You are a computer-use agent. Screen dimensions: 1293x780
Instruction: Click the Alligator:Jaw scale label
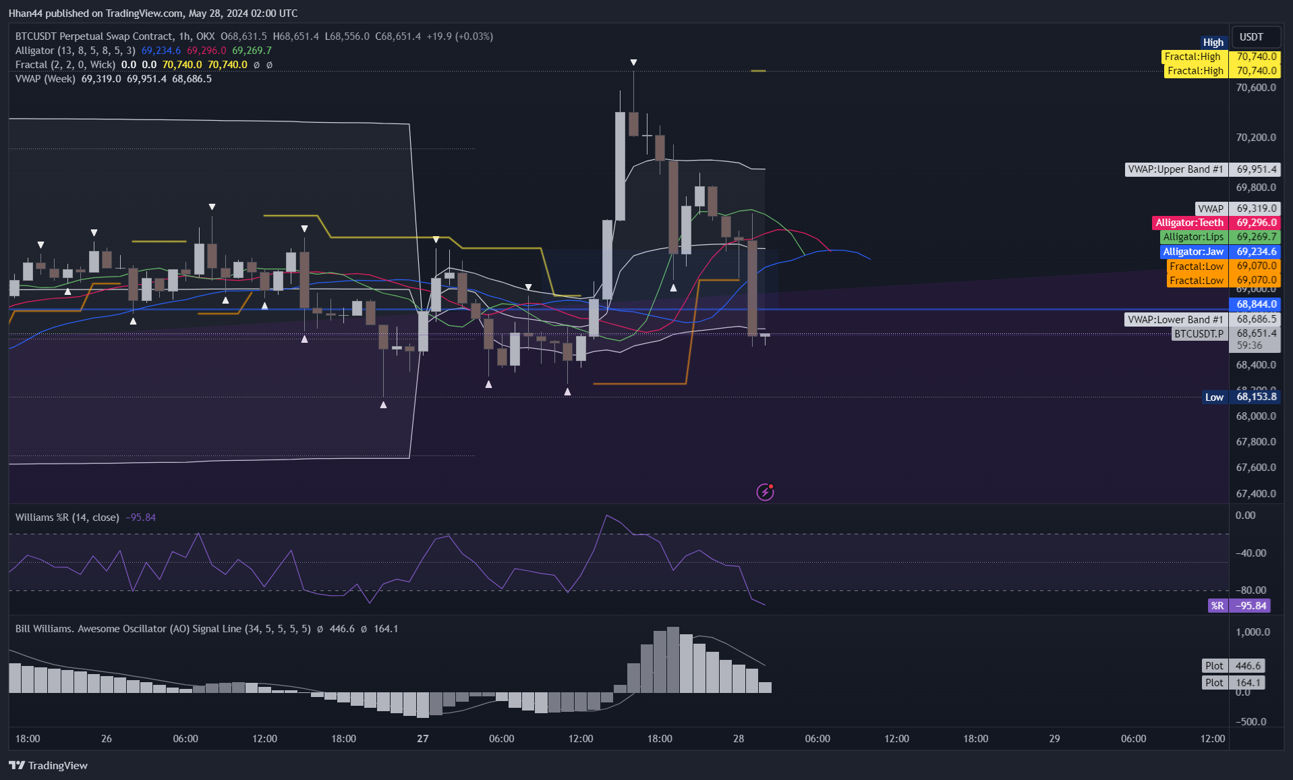coord(1193,252)
